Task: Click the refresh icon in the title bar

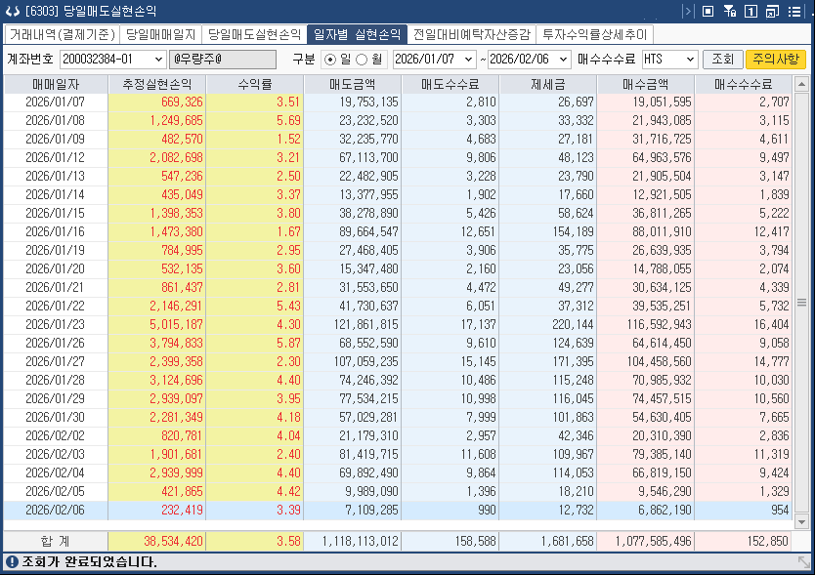Action: 12,11
